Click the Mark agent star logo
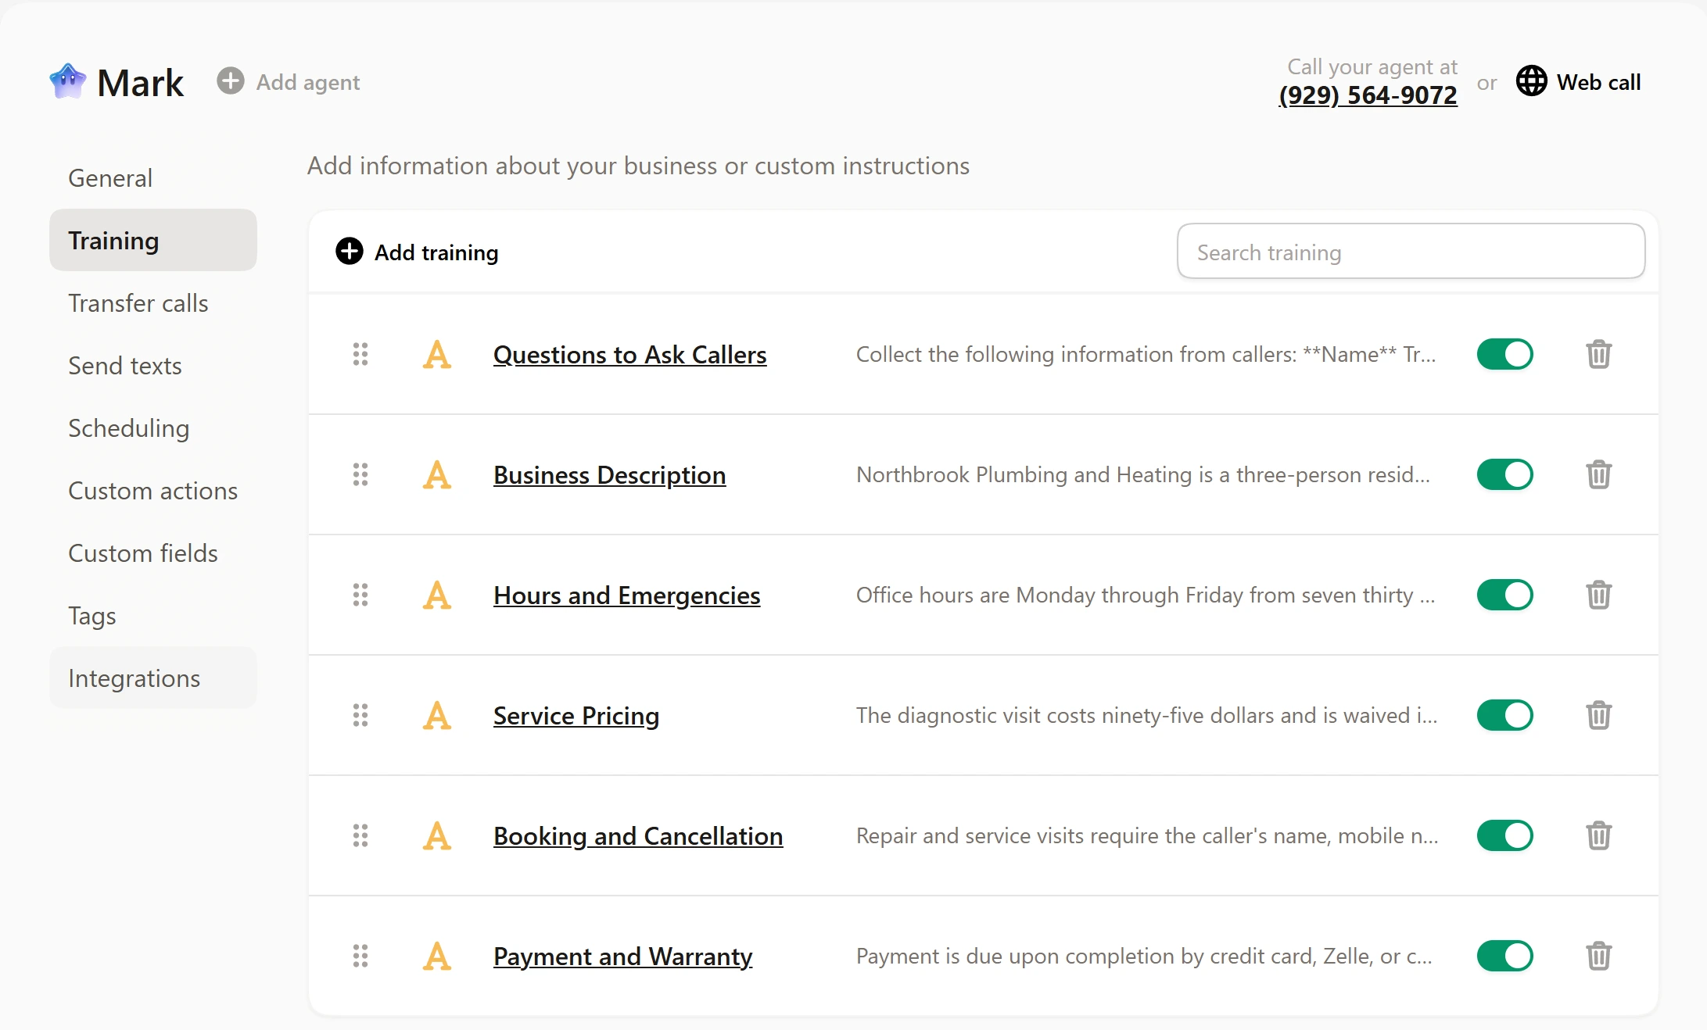 [68, 81]
